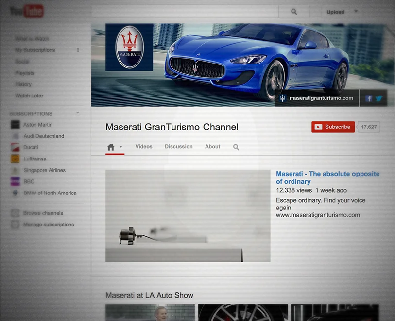395x321 pixels.
Task: Open the maseratigranturismo.com banner link
Action: 321,98
